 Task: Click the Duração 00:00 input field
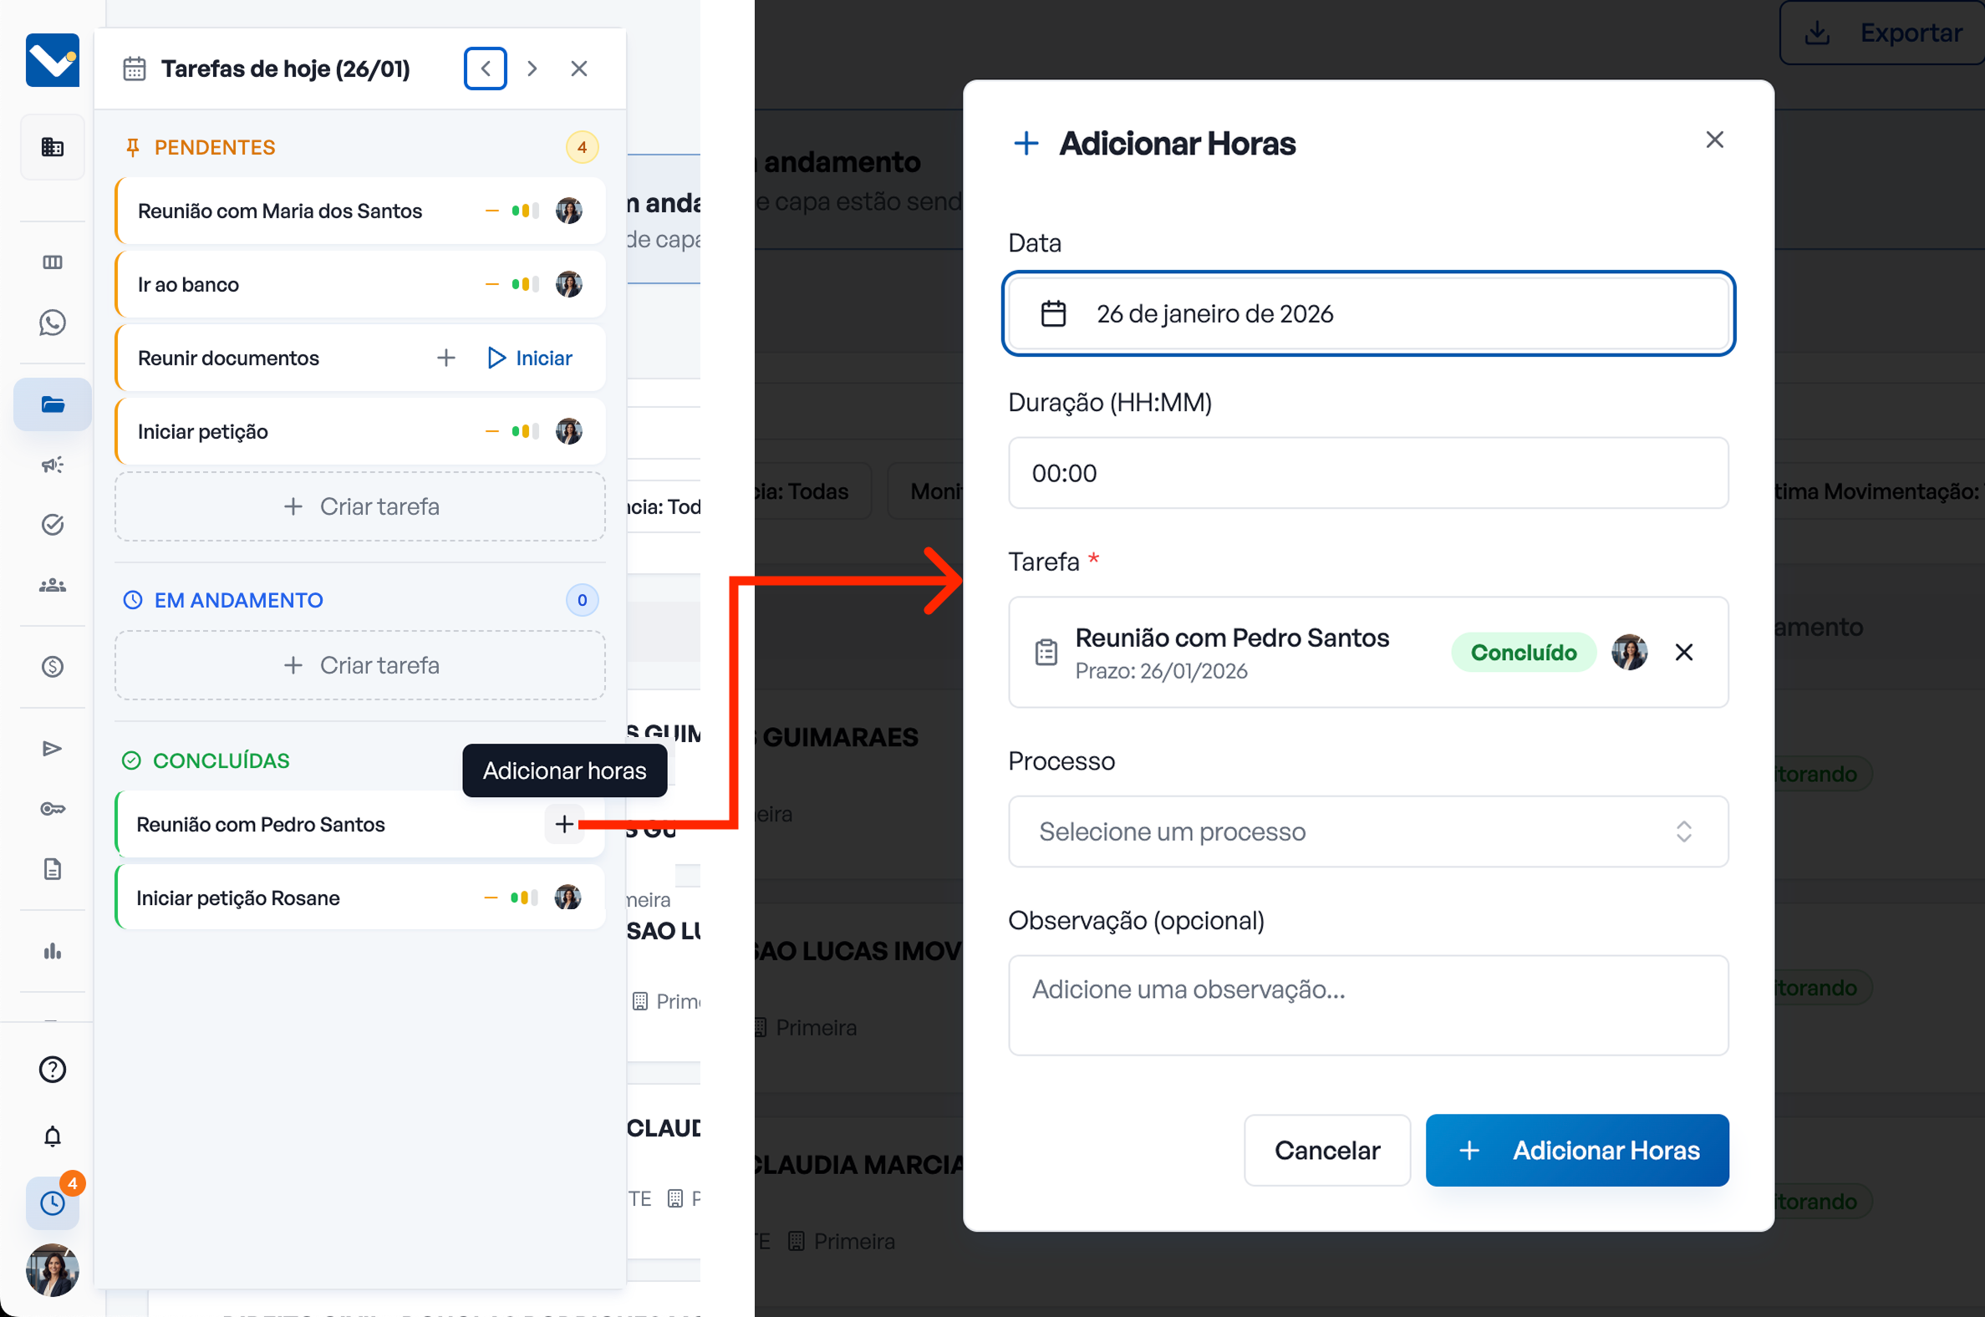click(1367, 473)
